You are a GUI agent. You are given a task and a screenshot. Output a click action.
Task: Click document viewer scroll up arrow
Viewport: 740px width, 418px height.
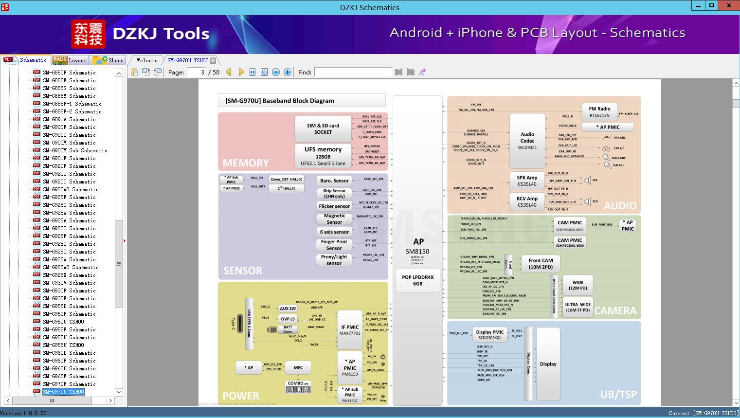point(736,83)
